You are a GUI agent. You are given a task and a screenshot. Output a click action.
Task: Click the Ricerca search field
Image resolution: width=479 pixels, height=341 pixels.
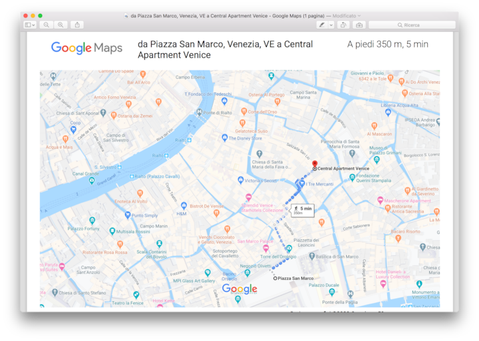(x=412, y=25)
